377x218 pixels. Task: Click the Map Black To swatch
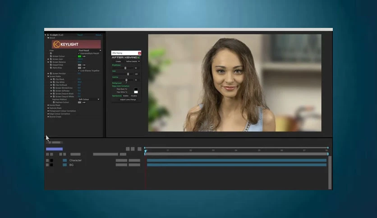click(x=136, y=89)
